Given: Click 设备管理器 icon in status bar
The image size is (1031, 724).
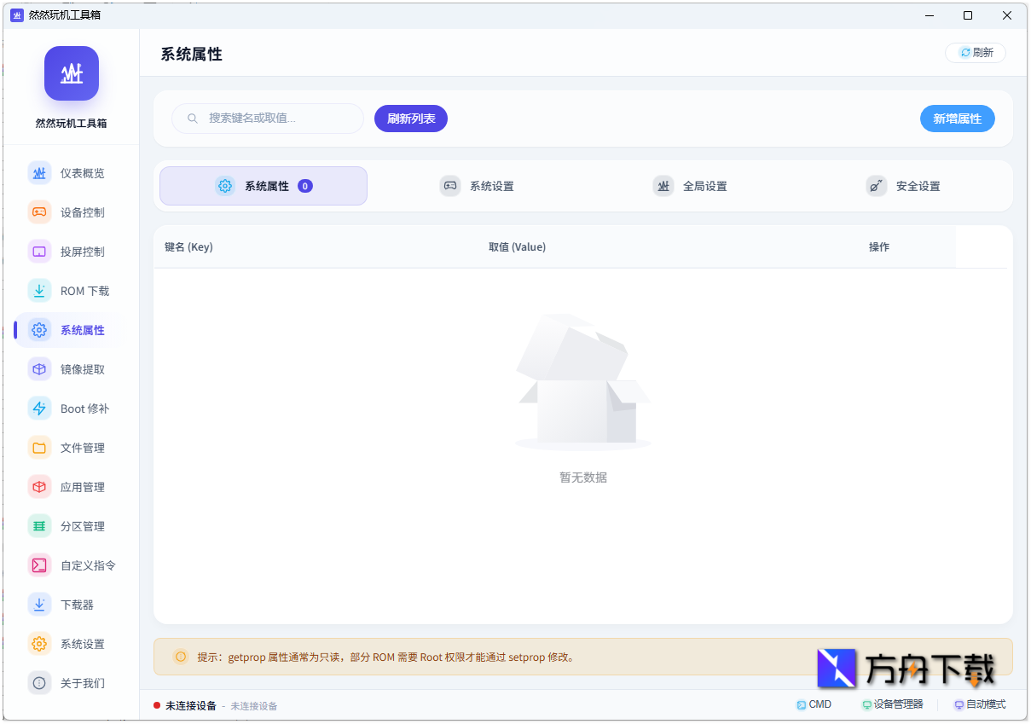Looking at the screenshot, I should click(867, 705).
